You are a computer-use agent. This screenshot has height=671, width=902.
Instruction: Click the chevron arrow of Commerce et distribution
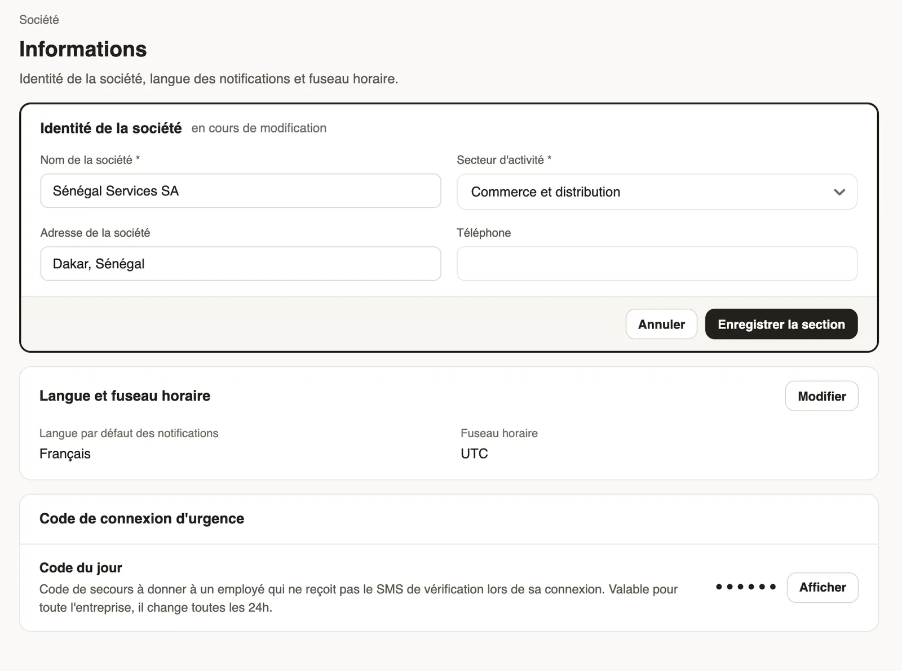839,192
